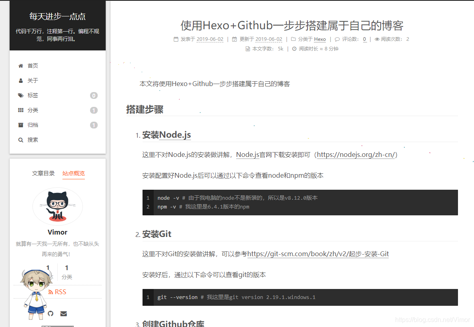Click the user icon beside 关于
This screenshot has height=327, width=474.
[x=20, y=80]
